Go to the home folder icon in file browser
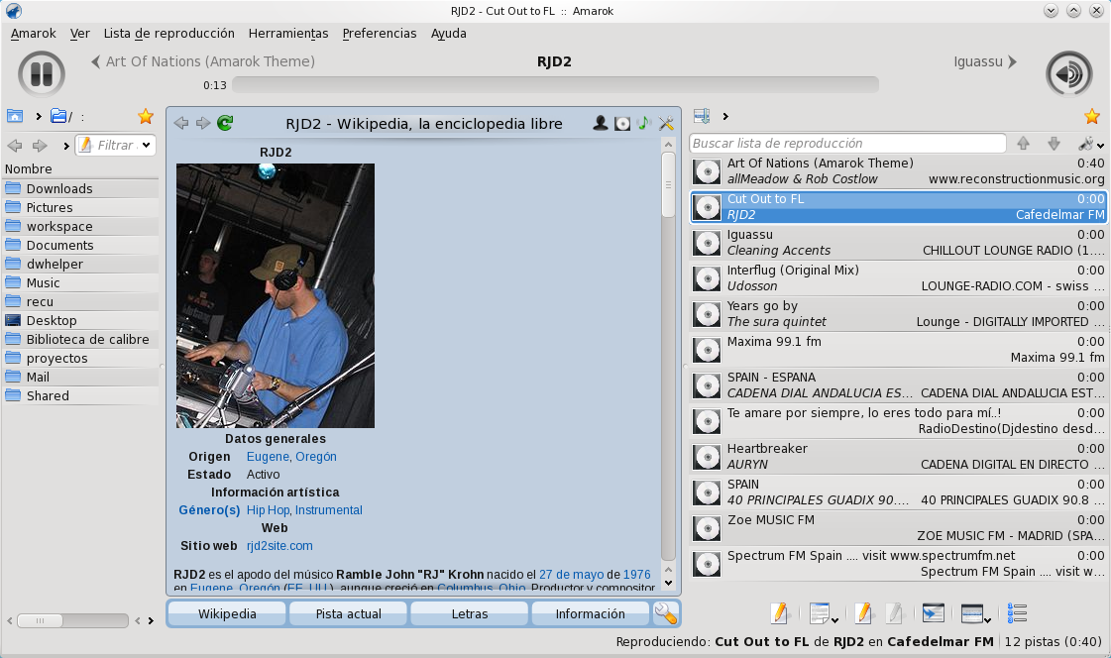Screen dimensions: 1111x658 (x=15, y=116)
